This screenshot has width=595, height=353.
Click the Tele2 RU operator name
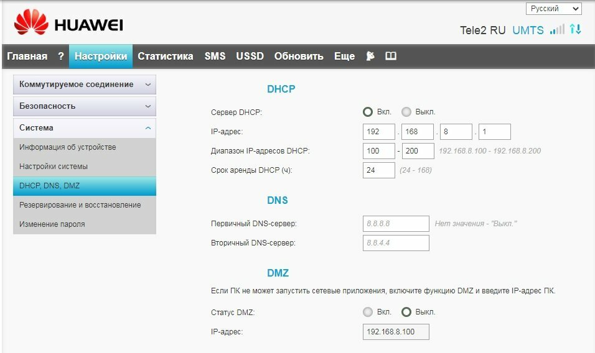coord(483,30)
